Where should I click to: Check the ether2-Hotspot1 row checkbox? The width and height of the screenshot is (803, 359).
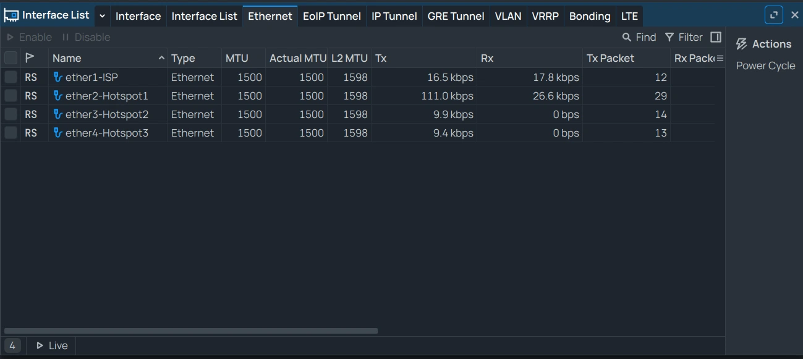(x=11, y=96)
